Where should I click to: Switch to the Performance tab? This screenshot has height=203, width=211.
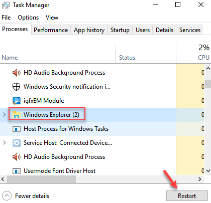pyautogui.click(x=51, y=30)
